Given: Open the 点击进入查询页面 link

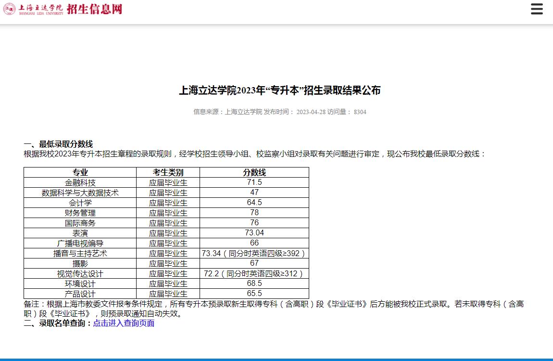Looking at the screenshot, I should (x=124, y=323).
